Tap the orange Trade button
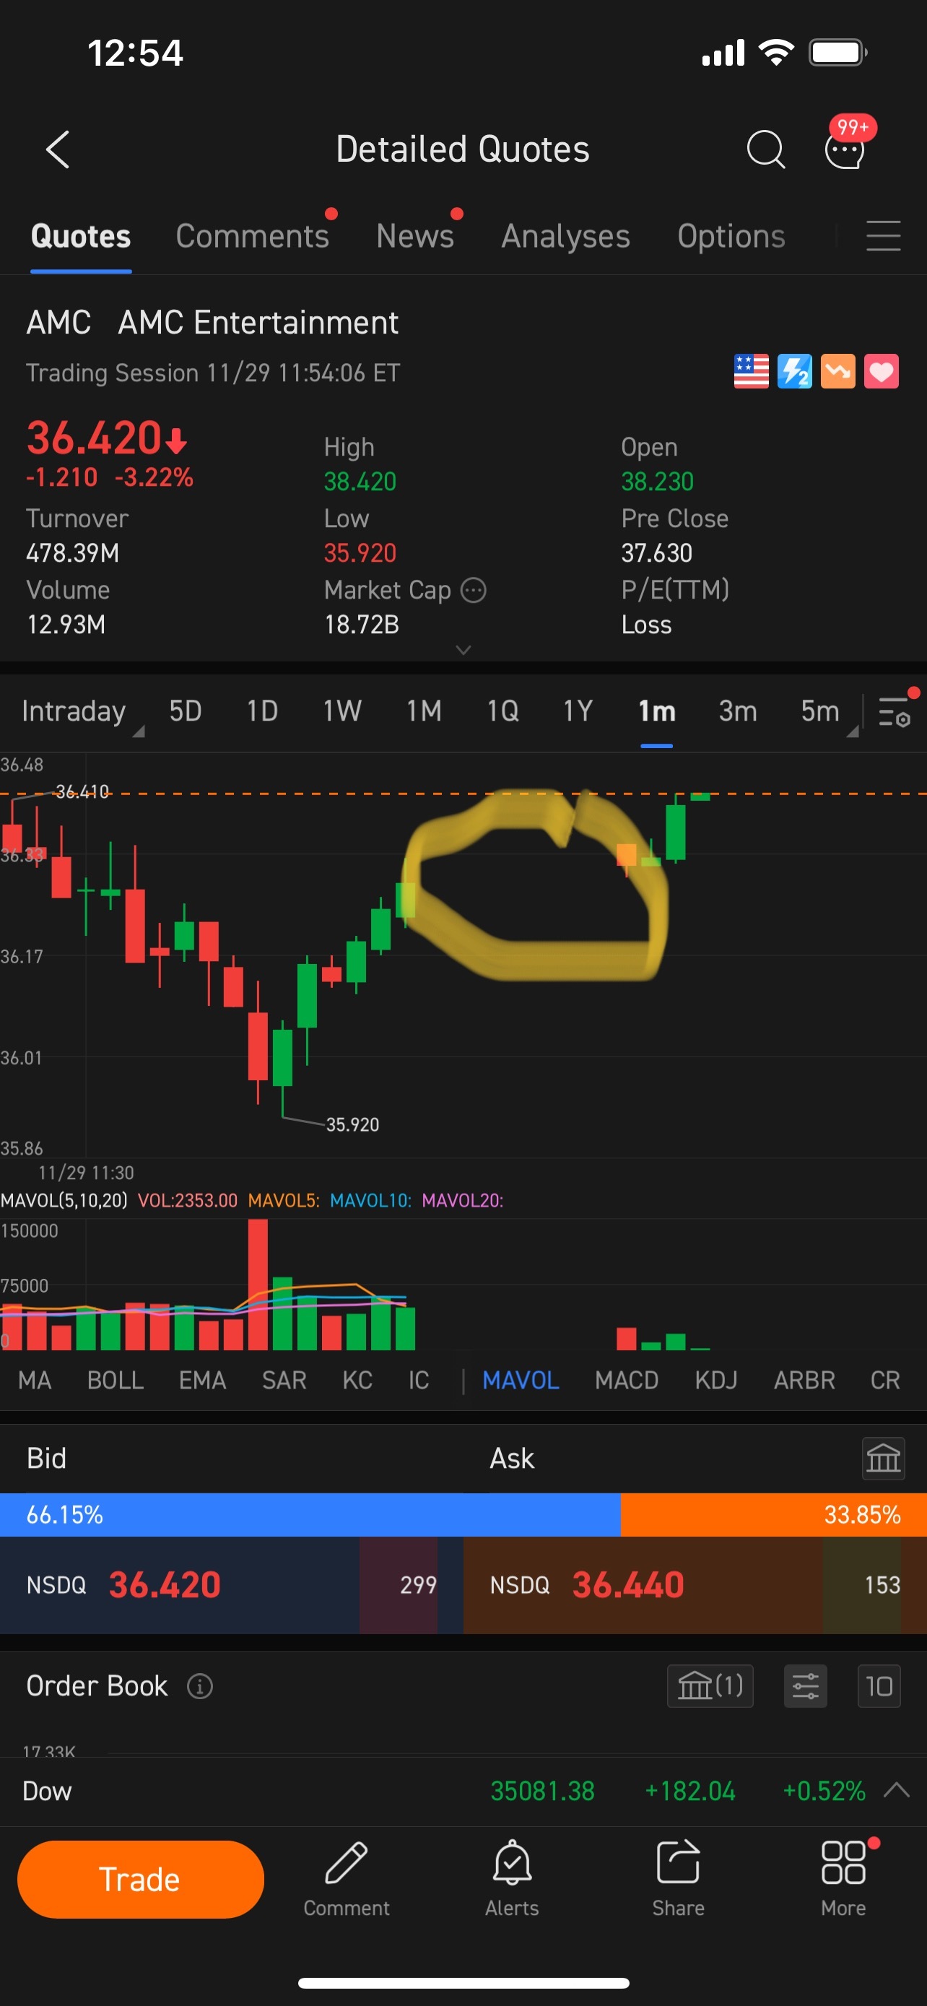Image resolution: width=927 pixels, height=2006 pixels. [x=140, y=1879]
